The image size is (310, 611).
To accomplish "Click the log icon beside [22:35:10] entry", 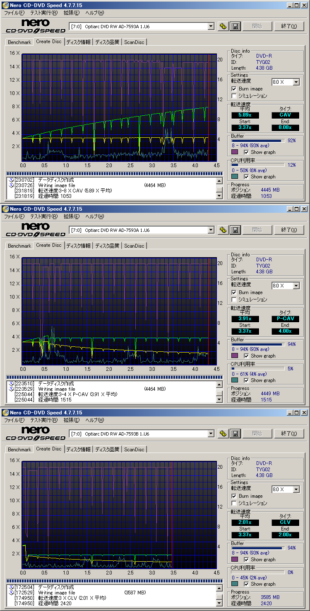I will (x=11, y=384).
